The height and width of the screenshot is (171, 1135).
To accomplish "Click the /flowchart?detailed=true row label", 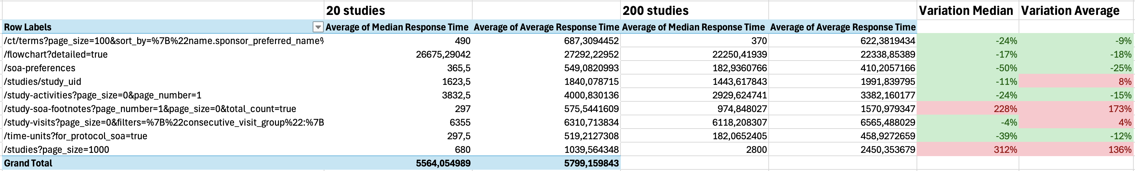I will coord(56,54).
